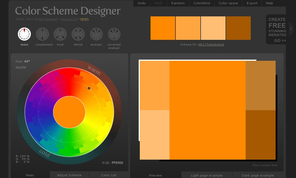Click the hue marker dot on the color wheel

point(89,88)
